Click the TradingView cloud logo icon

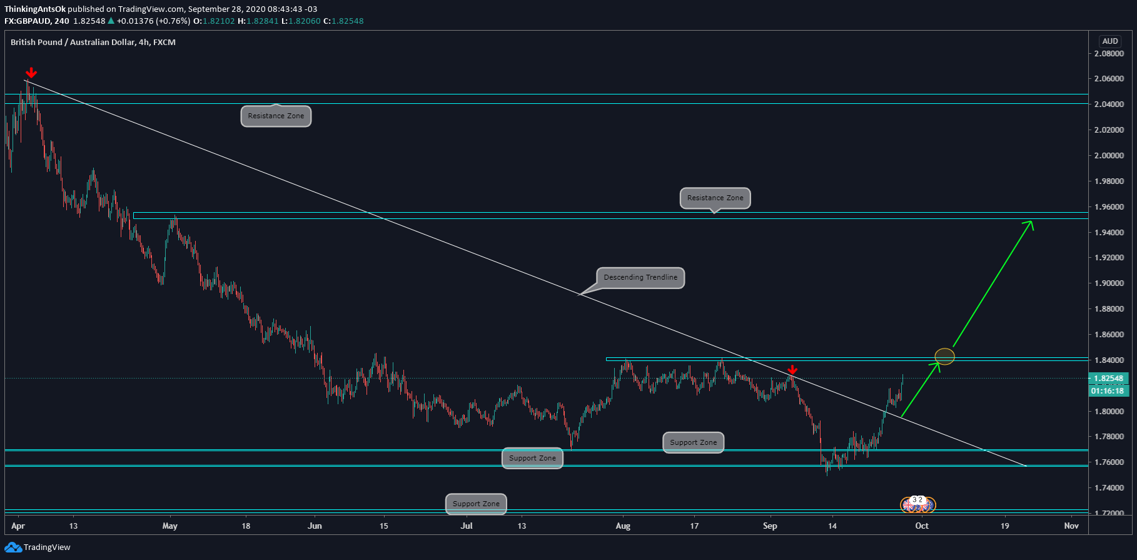pos(13,547)
